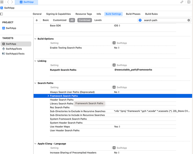The width and height of the screenshot is (193, 154).
Task: Clear the search path filter text
Action: 189,20
